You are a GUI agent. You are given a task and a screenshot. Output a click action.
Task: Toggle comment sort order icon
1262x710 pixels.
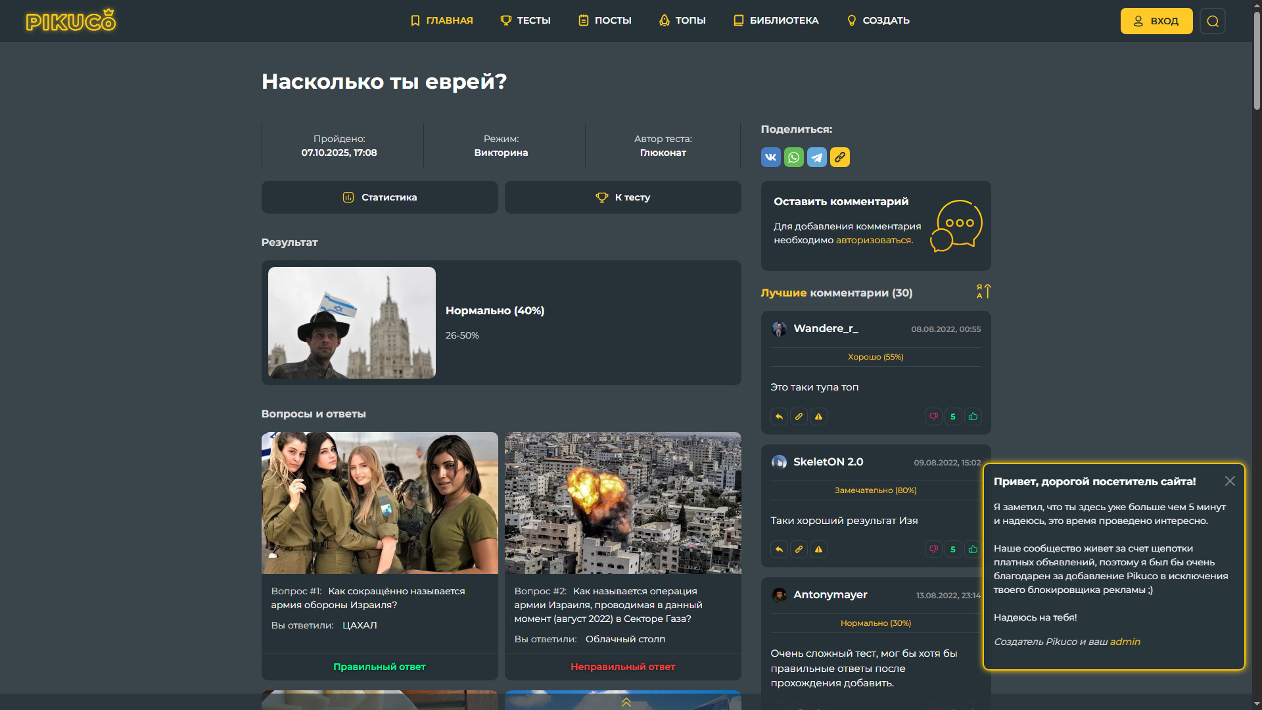(x=983, y=291)
